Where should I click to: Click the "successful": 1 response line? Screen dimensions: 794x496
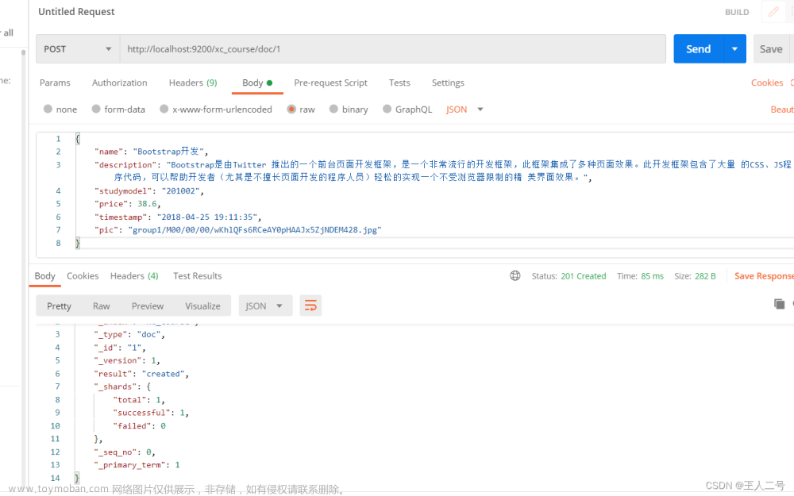pos(151,413)
